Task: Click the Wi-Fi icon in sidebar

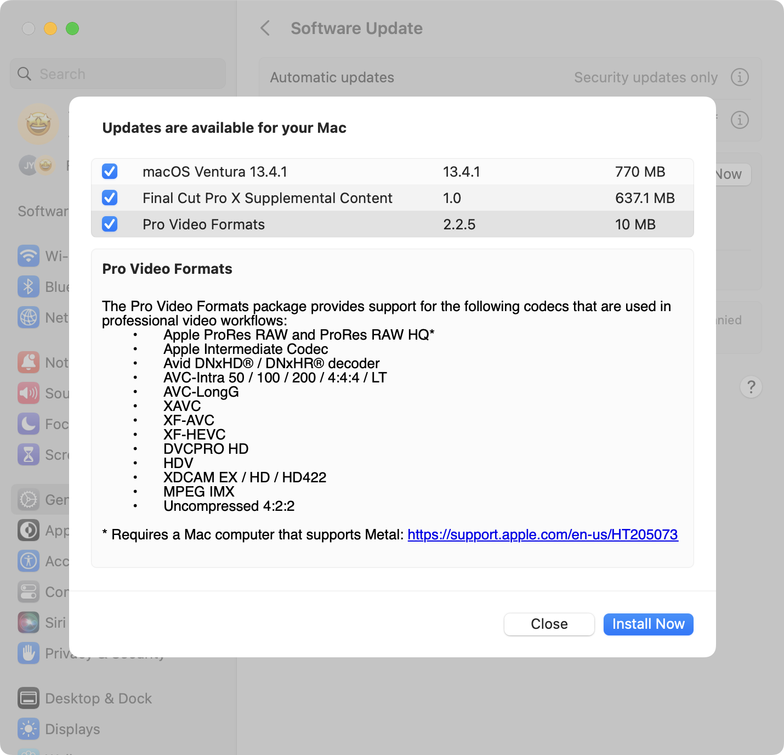Action: (x=29, y=256)
